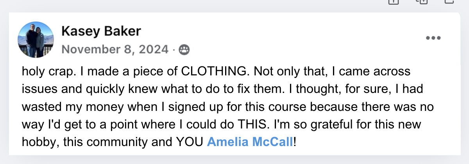This screenshot has width=469, height=164.
Task: Open the post via November 8, 2024 timestamp
Action: pyautogui.click(x=115, y=50)
